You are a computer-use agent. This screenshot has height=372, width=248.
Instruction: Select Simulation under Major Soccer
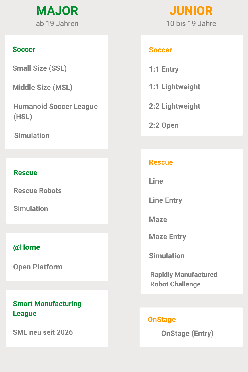(x=32, y=136)
